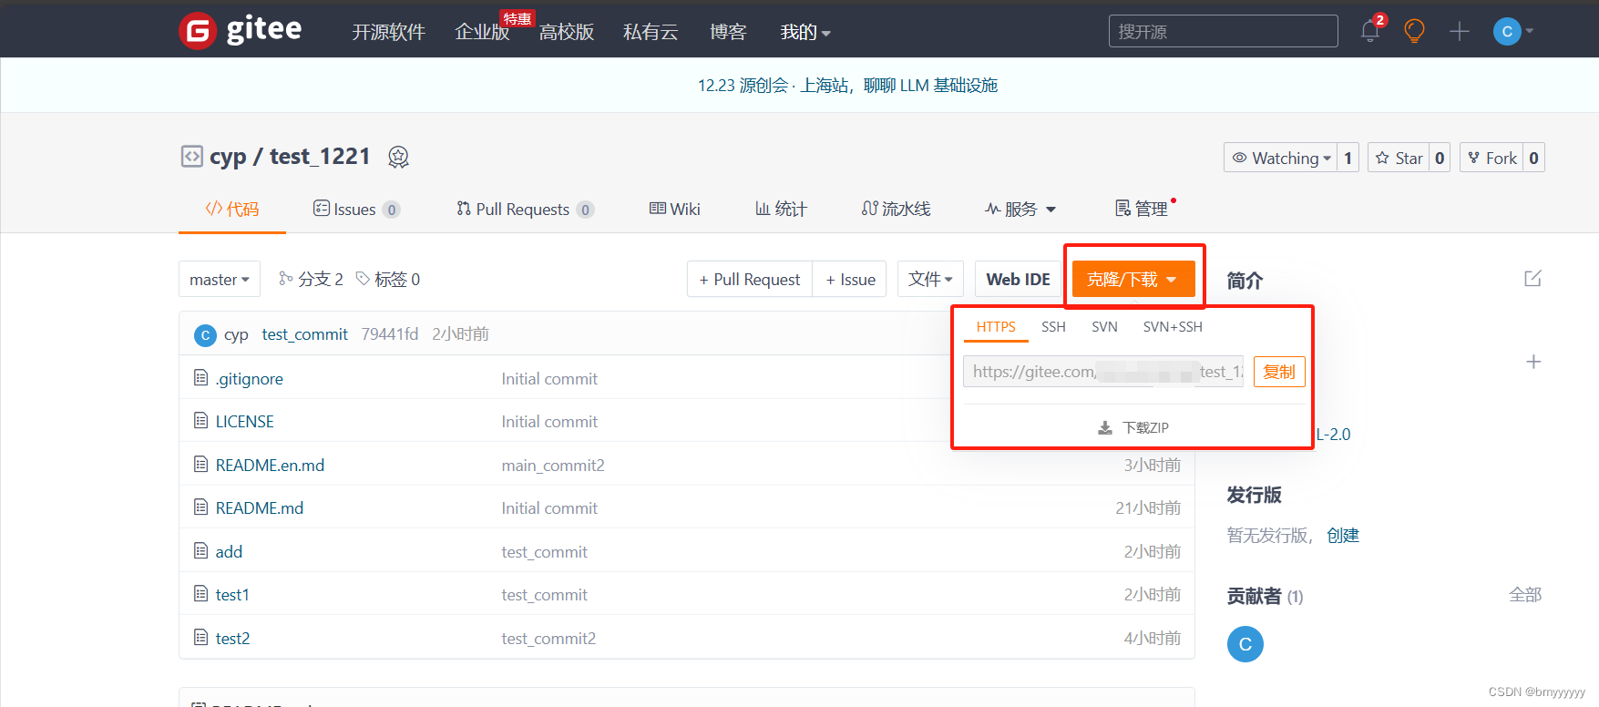Open the LICENSE file

(244, 421)
